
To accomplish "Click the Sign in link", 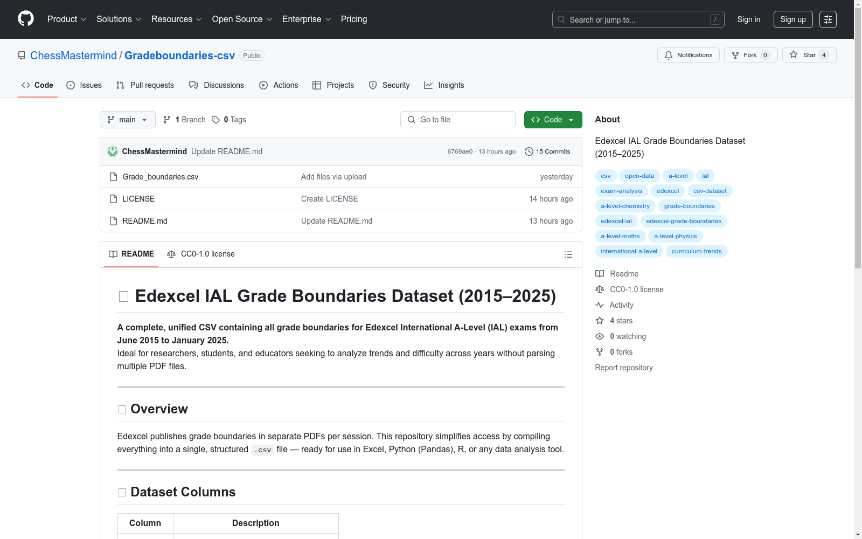I will [749, 19].
